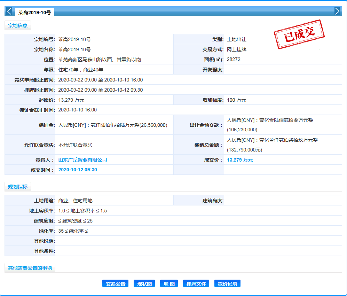Open the 挂牌文件 button
The width and height of the screenshot is (347, 296).
tap(196, 284)
